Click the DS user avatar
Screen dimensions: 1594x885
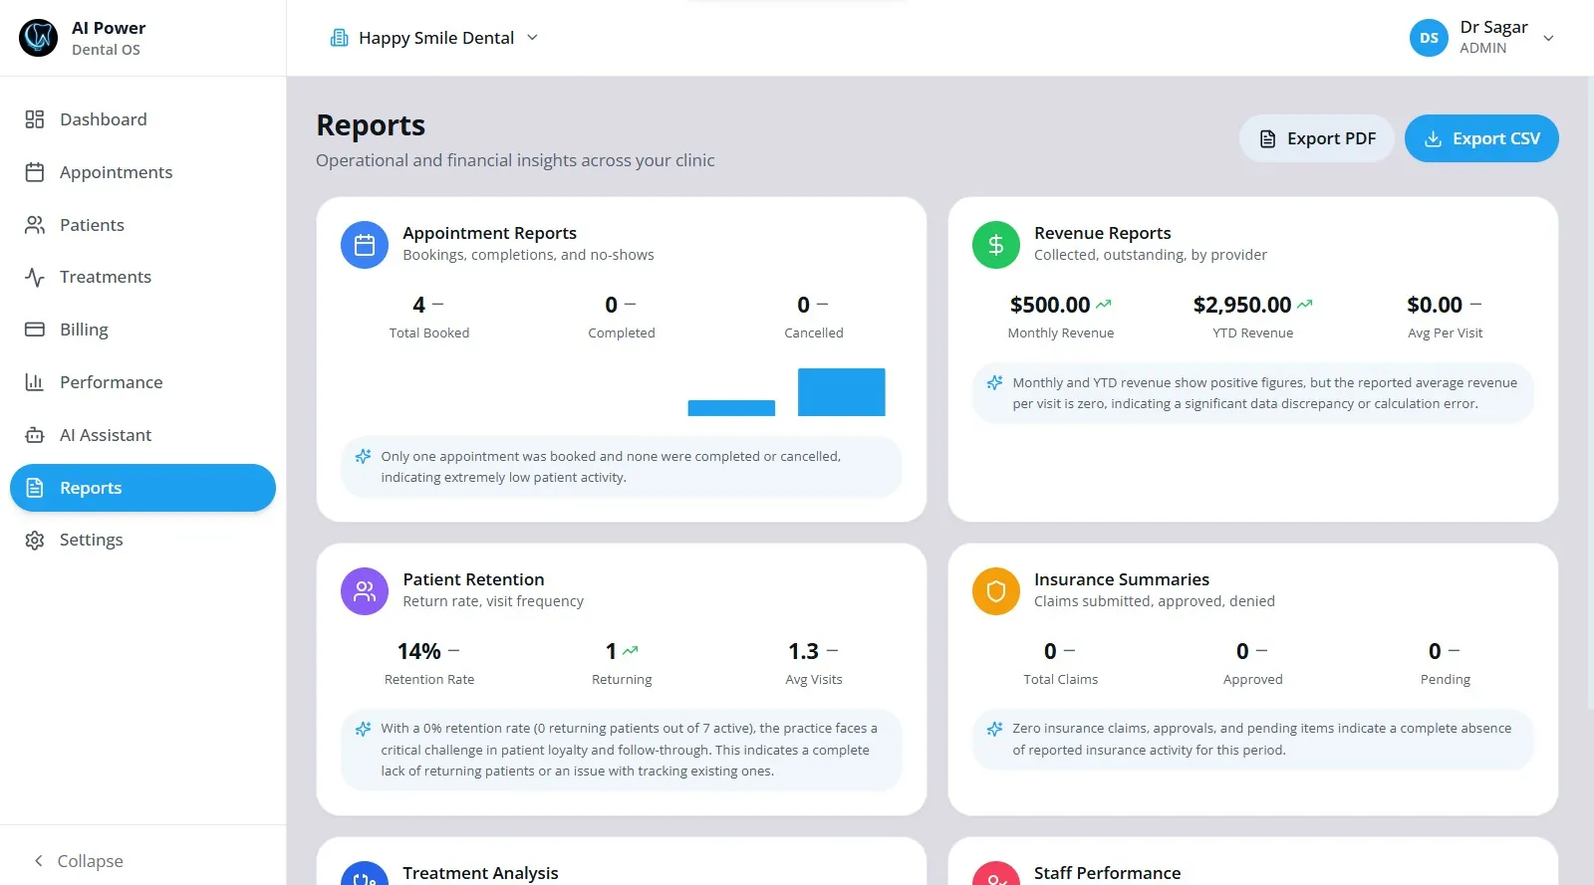(1429, 38)
